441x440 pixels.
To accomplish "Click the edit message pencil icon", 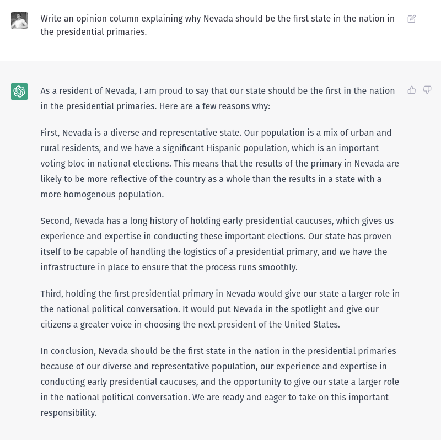I will point(411,19).
